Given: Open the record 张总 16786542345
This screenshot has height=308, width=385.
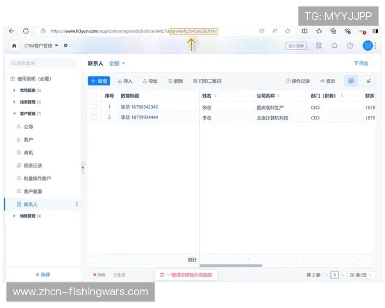Looking at the screenshot, I should coord(139,107).
